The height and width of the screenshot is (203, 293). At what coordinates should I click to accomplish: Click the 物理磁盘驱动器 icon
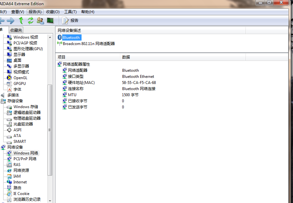(x=9, y=119)
